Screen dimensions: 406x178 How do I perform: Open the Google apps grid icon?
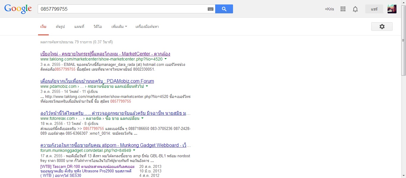point(343,9)
